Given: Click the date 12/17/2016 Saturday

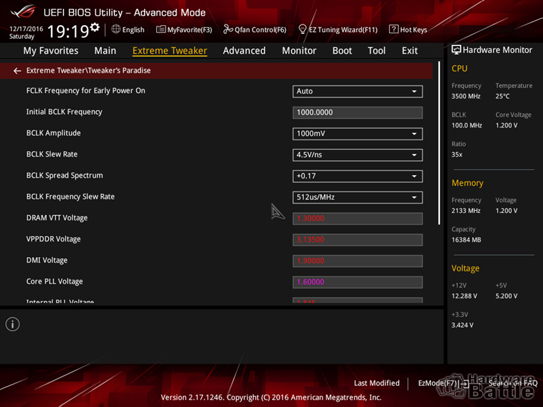Looking at the screenshot, I should 26,33.
